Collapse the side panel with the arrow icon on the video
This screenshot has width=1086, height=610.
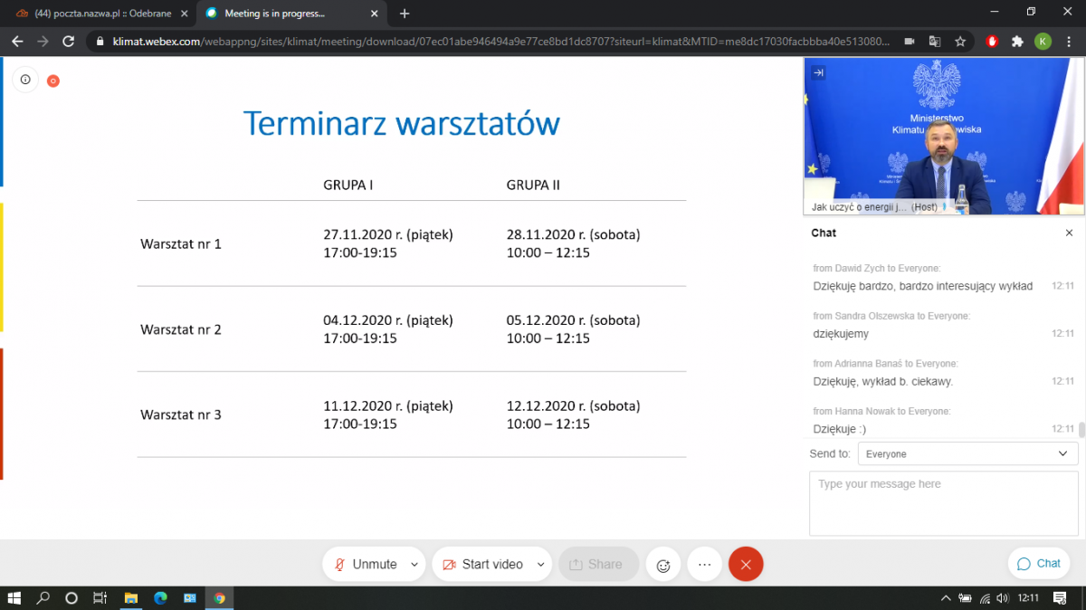click(x=818, y=72)
